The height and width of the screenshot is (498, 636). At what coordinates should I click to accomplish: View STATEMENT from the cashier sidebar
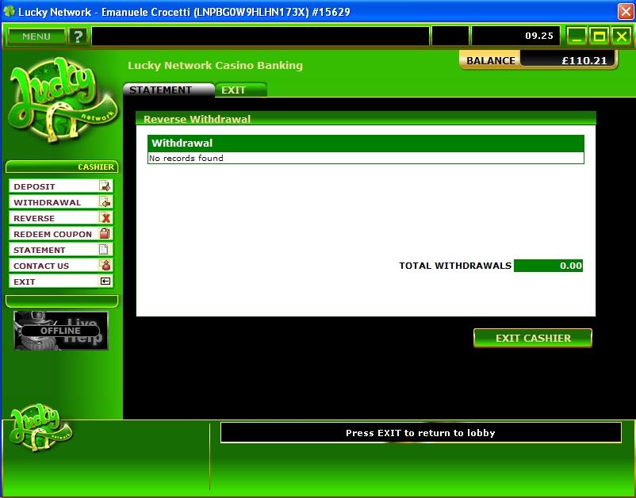(x=61, y=250)
